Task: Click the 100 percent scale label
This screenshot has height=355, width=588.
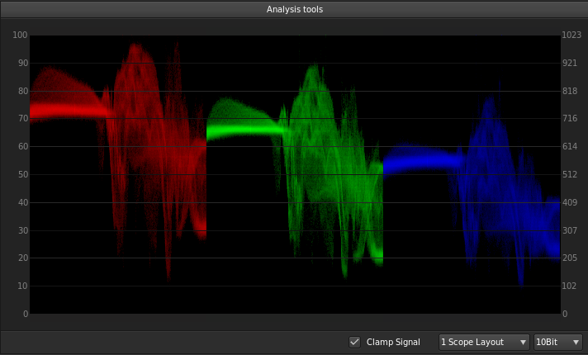Action: [x=20, y=35]
